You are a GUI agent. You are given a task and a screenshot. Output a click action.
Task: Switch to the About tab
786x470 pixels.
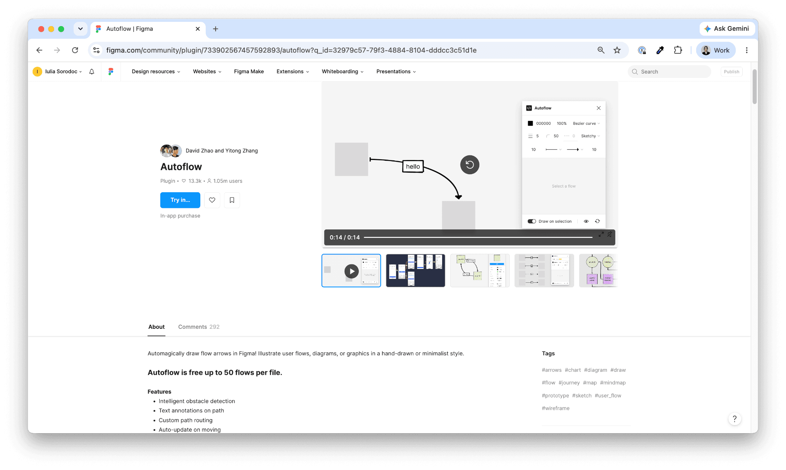click(x=156, y=327)
